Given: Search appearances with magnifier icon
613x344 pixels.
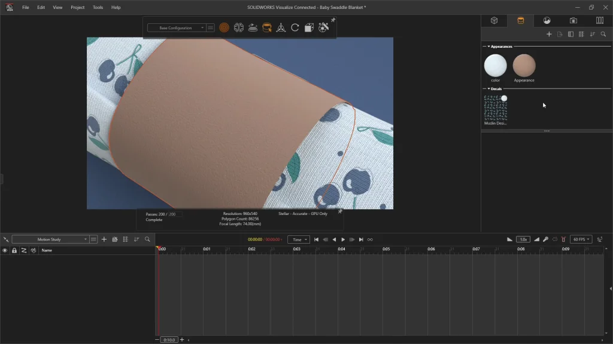Looking at the screenshot, I should 603,35.
